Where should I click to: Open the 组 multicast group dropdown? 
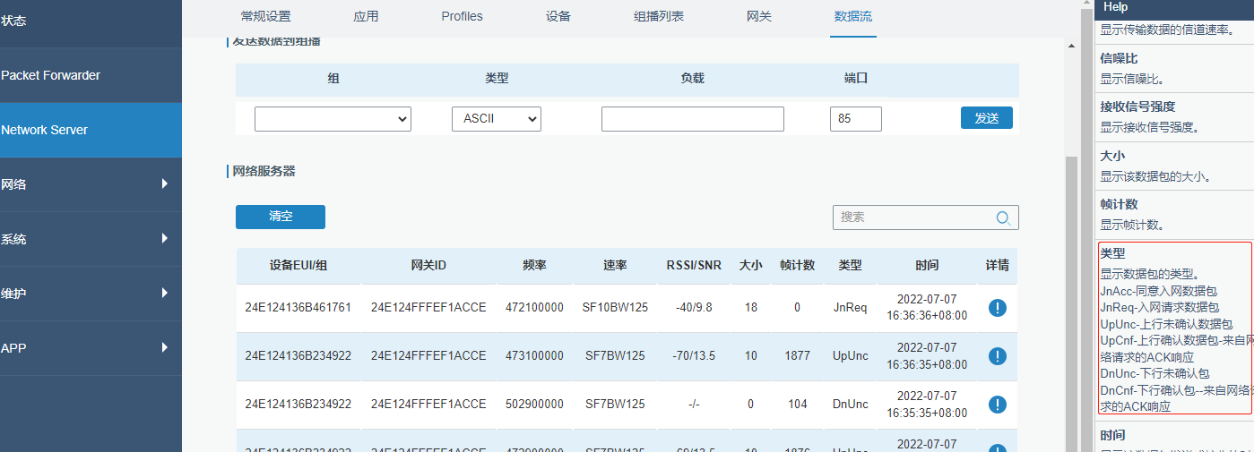pos(333,119)
